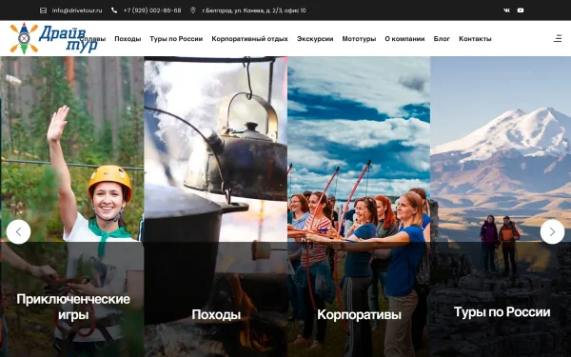
Task: Open the Контакты menu item
Action: (475, 39)
